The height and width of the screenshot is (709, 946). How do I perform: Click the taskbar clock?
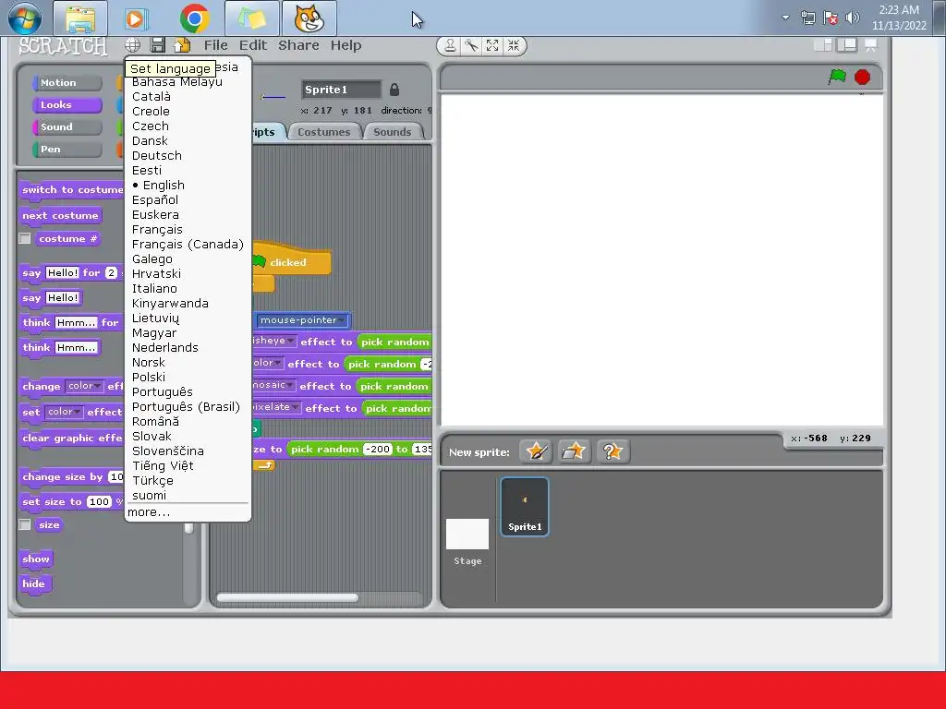pyautogui.click(x=898, y=18)
